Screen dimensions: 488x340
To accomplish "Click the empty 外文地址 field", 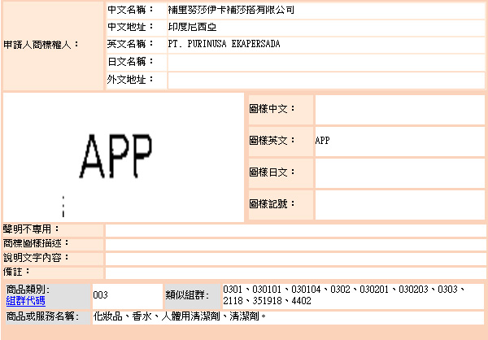I will coord(326,81).
